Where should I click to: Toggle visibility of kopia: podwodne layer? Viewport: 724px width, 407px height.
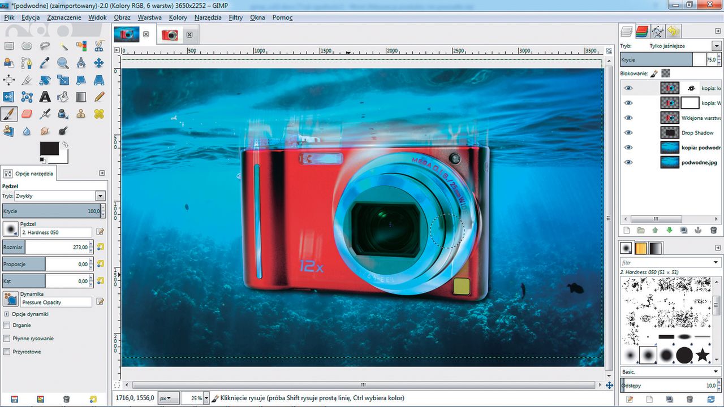point(628,148)
